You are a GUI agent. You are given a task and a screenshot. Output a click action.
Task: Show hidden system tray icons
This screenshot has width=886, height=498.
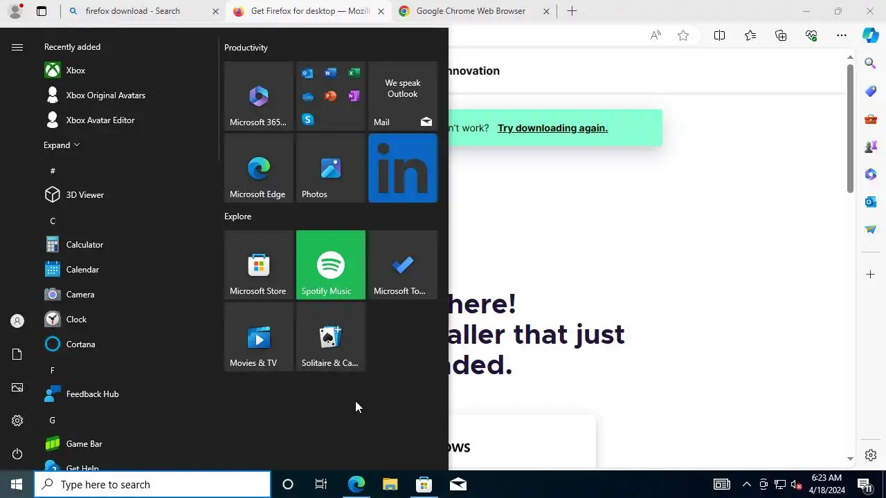(746, 484)
